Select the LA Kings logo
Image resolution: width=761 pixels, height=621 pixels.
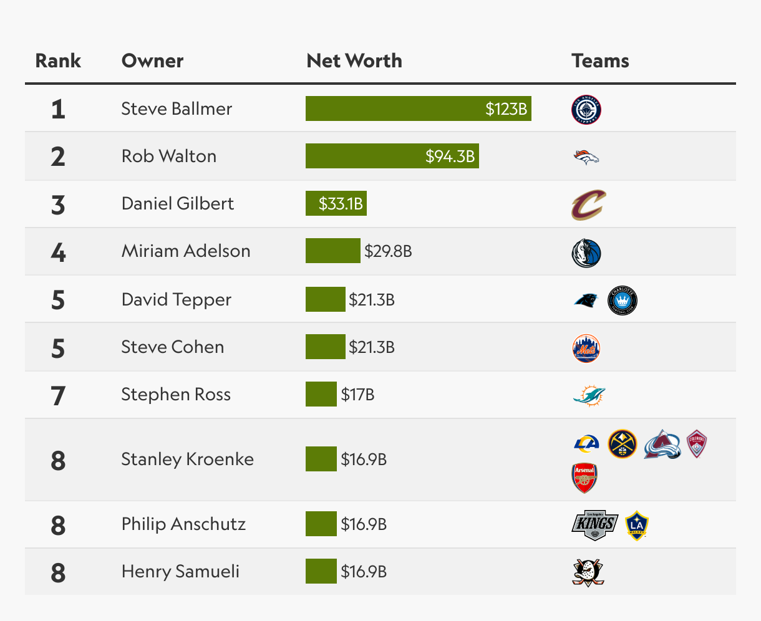595,525
